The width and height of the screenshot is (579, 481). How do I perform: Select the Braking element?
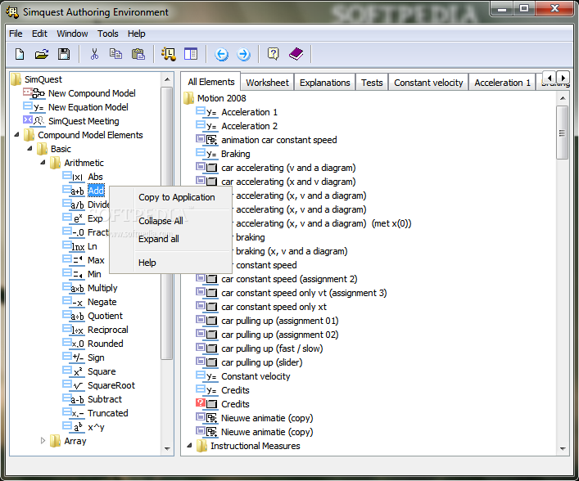pos(236,154)
